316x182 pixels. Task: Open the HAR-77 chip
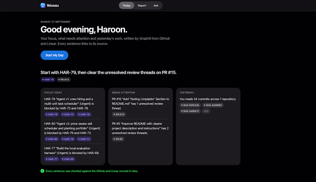click(x=52, y=159)
